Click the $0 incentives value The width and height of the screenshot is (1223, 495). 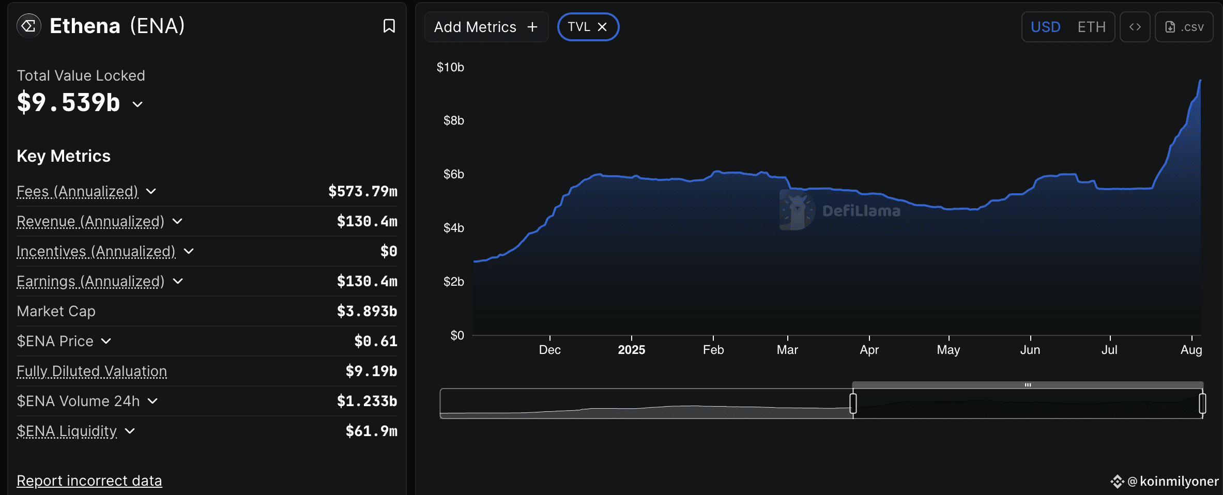click(x=389, y=251)
